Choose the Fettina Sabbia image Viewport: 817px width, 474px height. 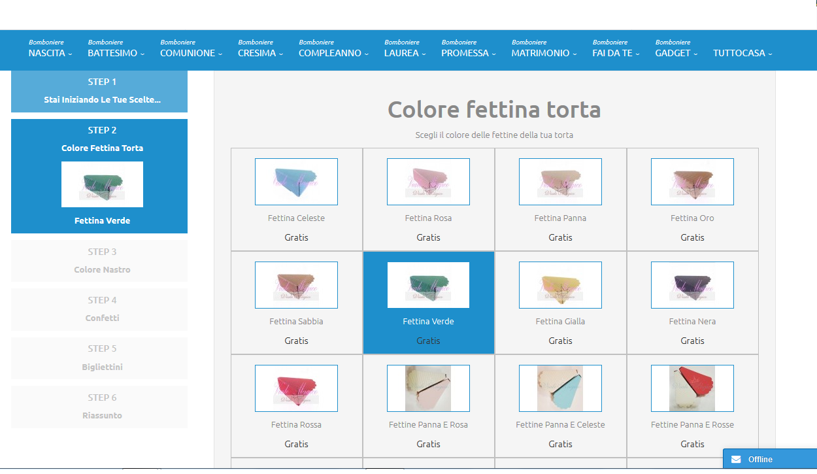(296, 285)
